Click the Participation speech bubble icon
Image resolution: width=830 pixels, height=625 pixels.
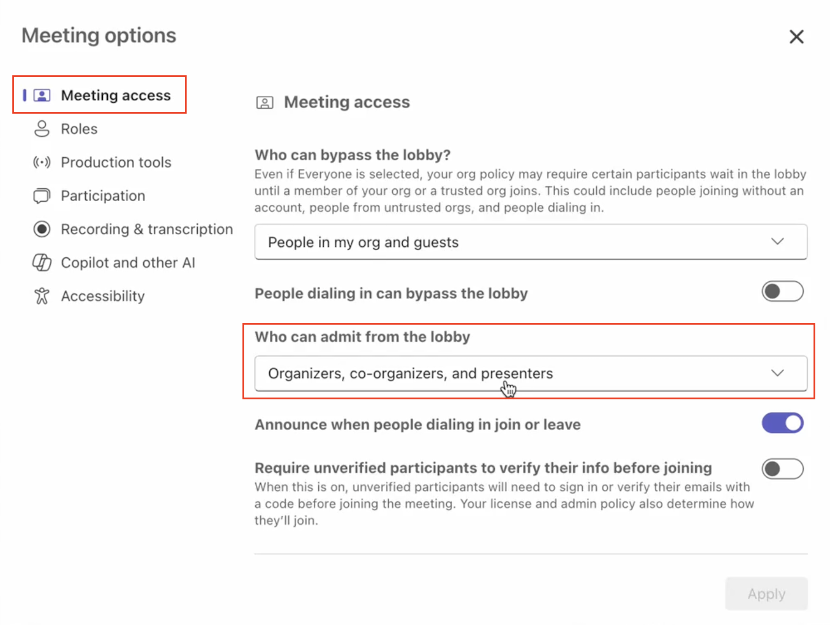[x=41, y=196]
